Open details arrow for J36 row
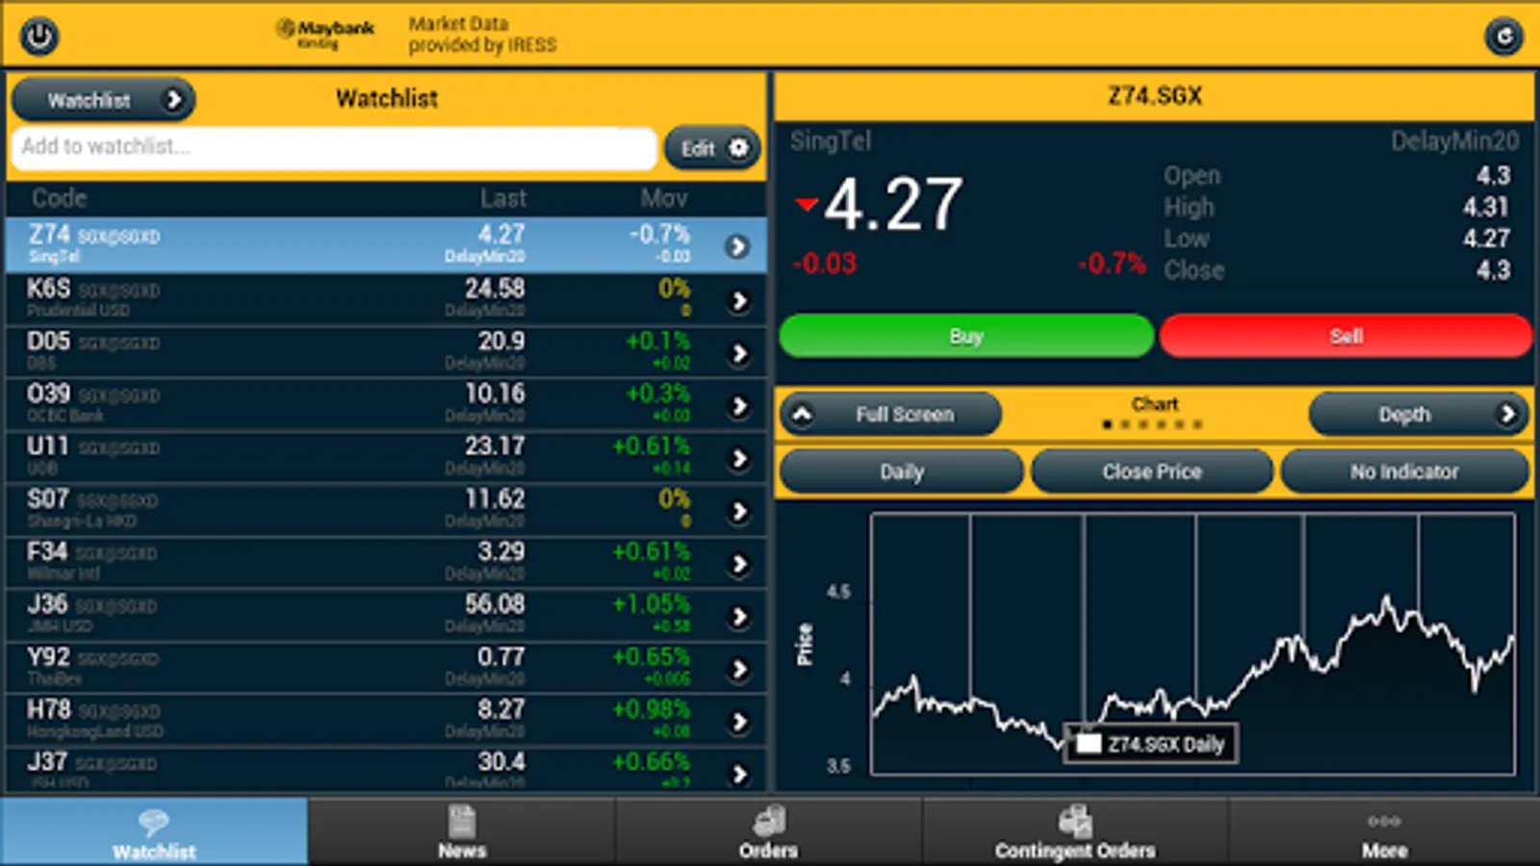The height and width of the screenshot is (866, 1540). [x=738, y=617]
